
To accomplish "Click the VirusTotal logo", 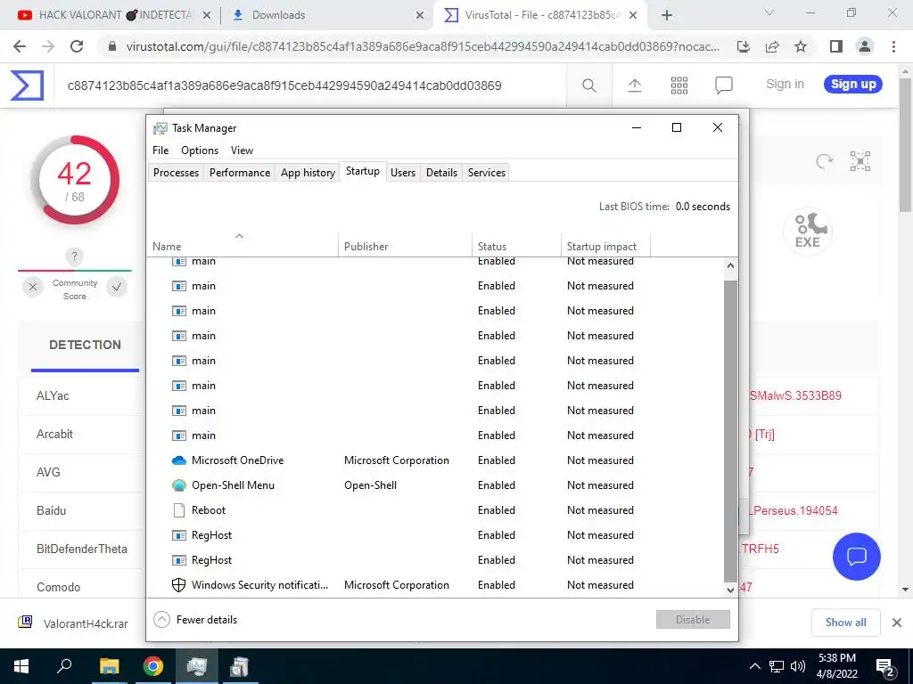I will pos(27,85).
